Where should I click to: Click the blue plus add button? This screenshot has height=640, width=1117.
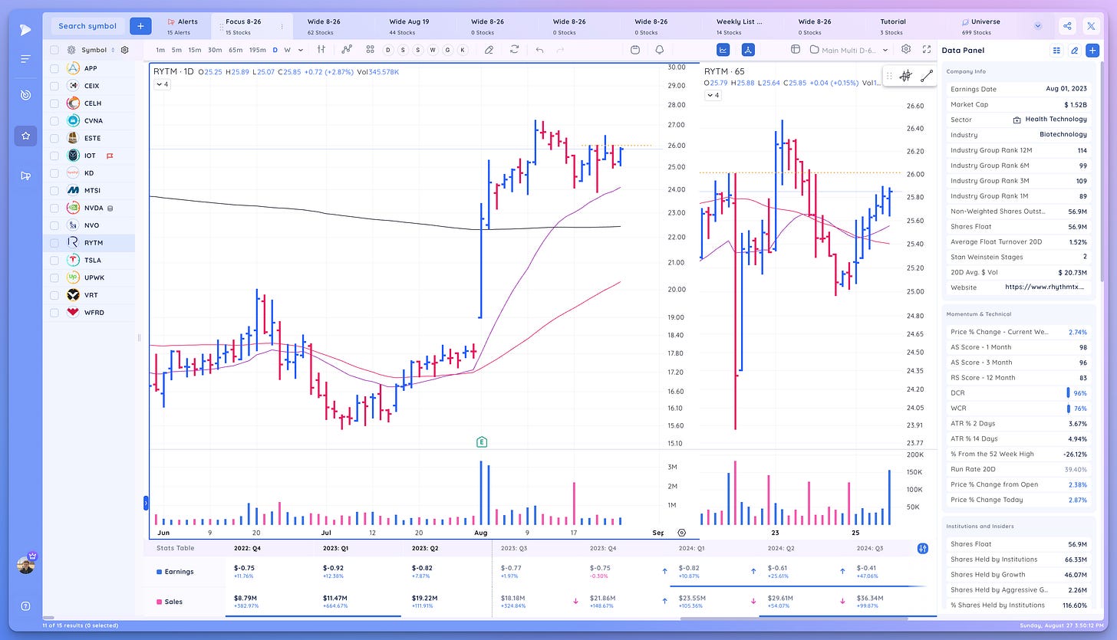pyautogui.click(x=140, y=26)
